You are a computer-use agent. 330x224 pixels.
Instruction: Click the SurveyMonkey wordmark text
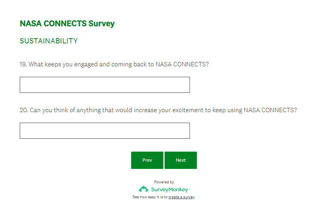[170, 189]
